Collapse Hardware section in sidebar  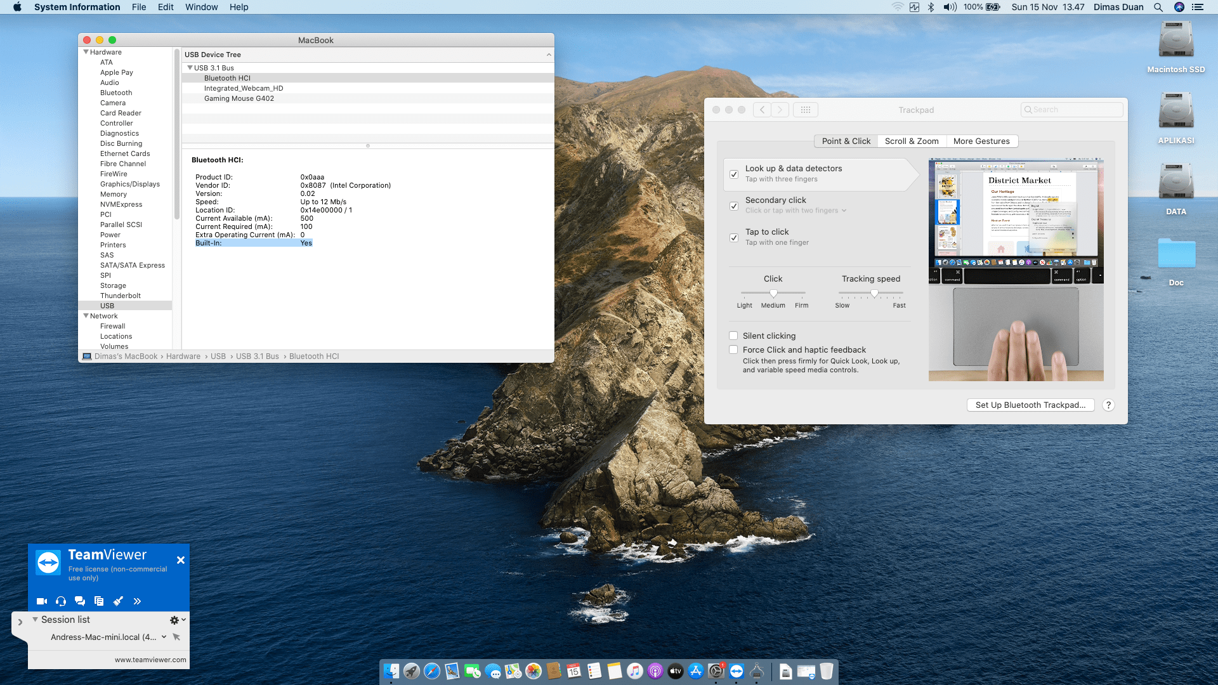coord(86,52)
